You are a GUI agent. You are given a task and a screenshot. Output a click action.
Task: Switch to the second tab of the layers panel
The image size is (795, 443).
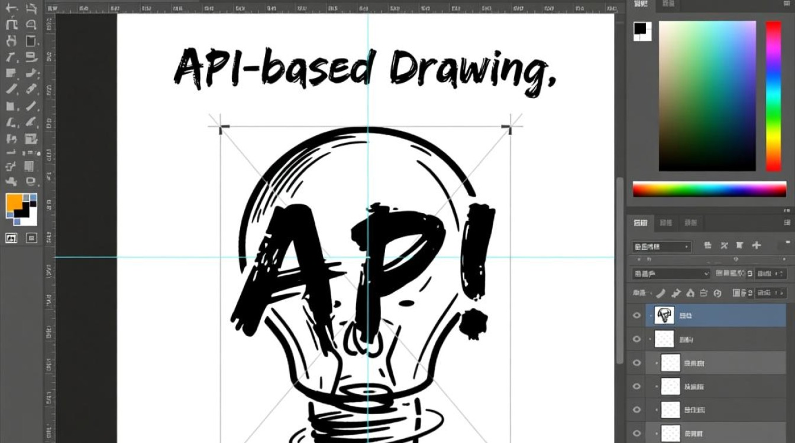(666, 223)
